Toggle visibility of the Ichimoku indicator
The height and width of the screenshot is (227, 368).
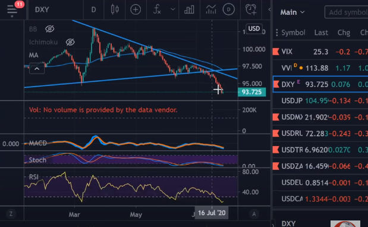pos(70,42)
